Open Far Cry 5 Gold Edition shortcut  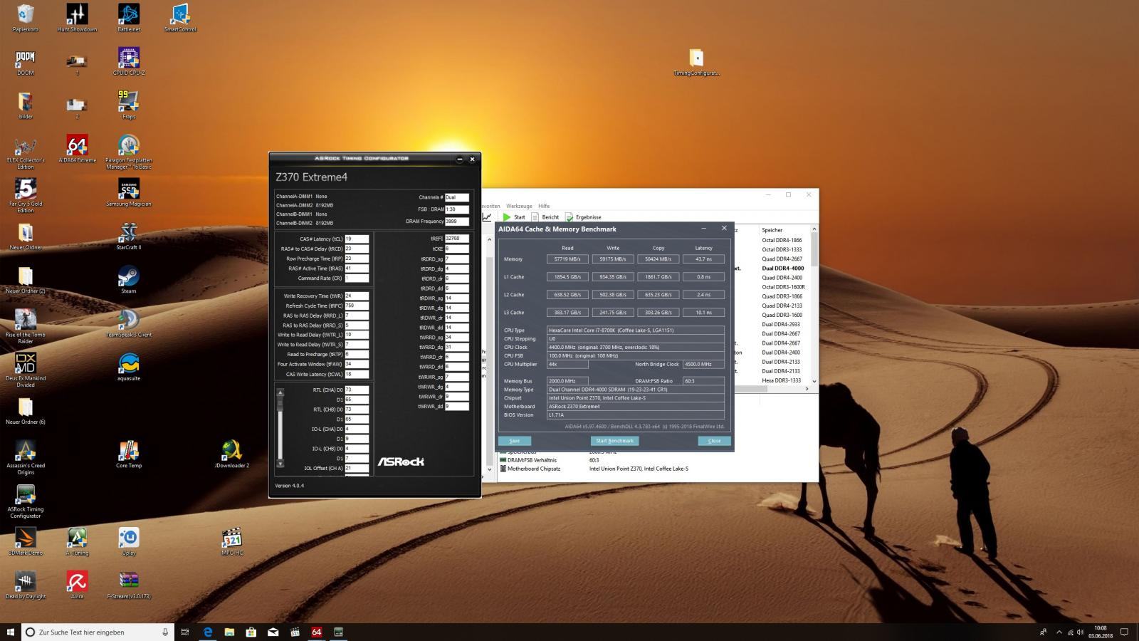26,195
